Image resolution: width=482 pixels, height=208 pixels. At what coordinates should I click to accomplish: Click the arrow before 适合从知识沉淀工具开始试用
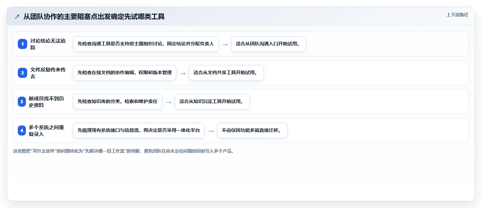point(169,102)
